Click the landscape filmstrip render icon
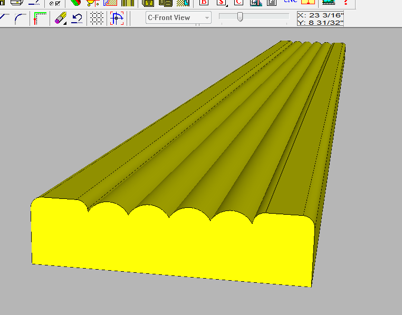402x315 pixels. click(329, 2)
